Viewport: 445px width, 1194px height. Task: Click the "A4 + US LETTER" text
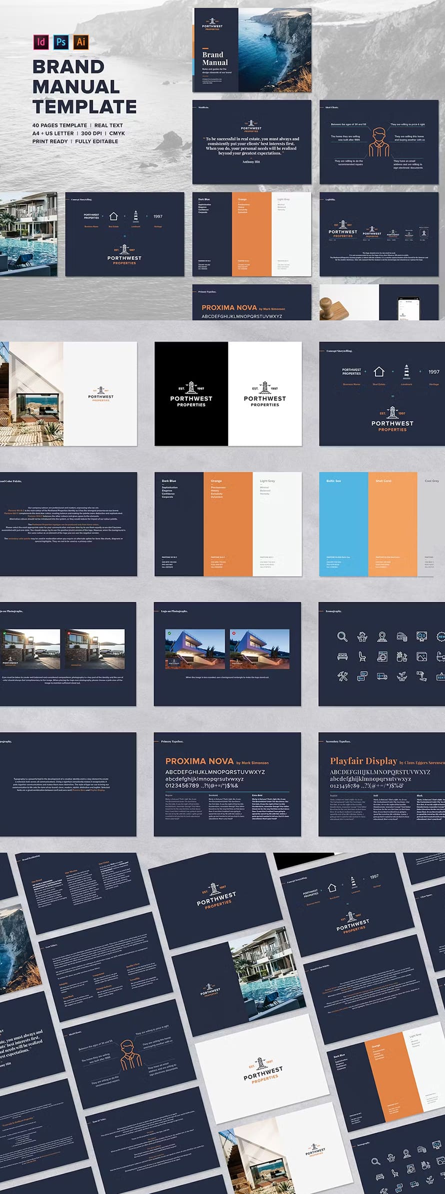(53, 134)
